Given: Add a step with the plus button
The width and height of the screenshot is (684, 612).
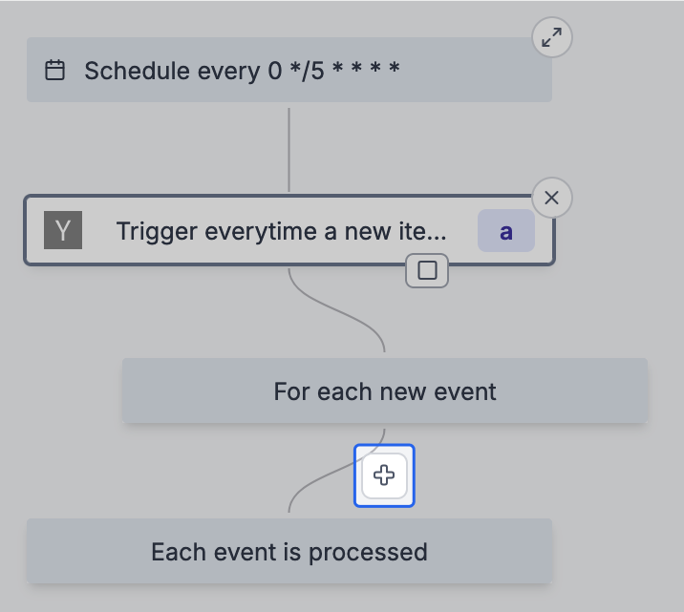Looking at the screenshot, I should pos(384,475).
